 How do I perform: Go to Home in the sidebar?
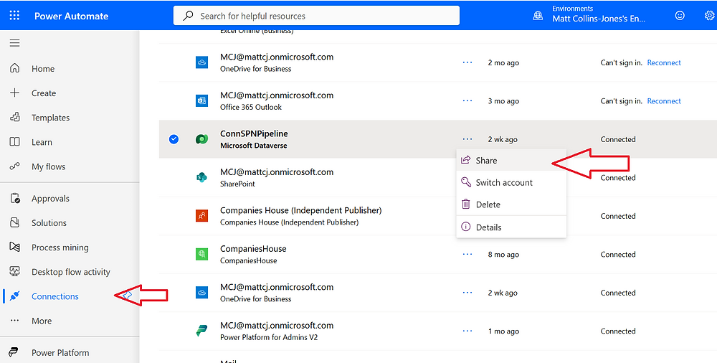[43, 69]
